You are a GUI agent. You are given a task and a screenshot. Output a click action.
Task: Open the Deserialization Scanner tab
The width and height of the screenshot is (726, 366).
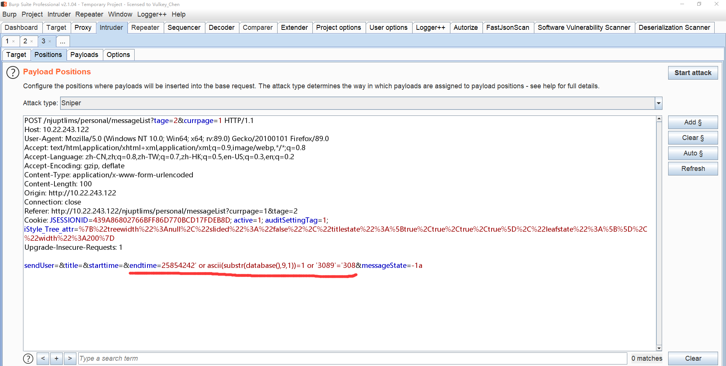[x=675, y=27]
